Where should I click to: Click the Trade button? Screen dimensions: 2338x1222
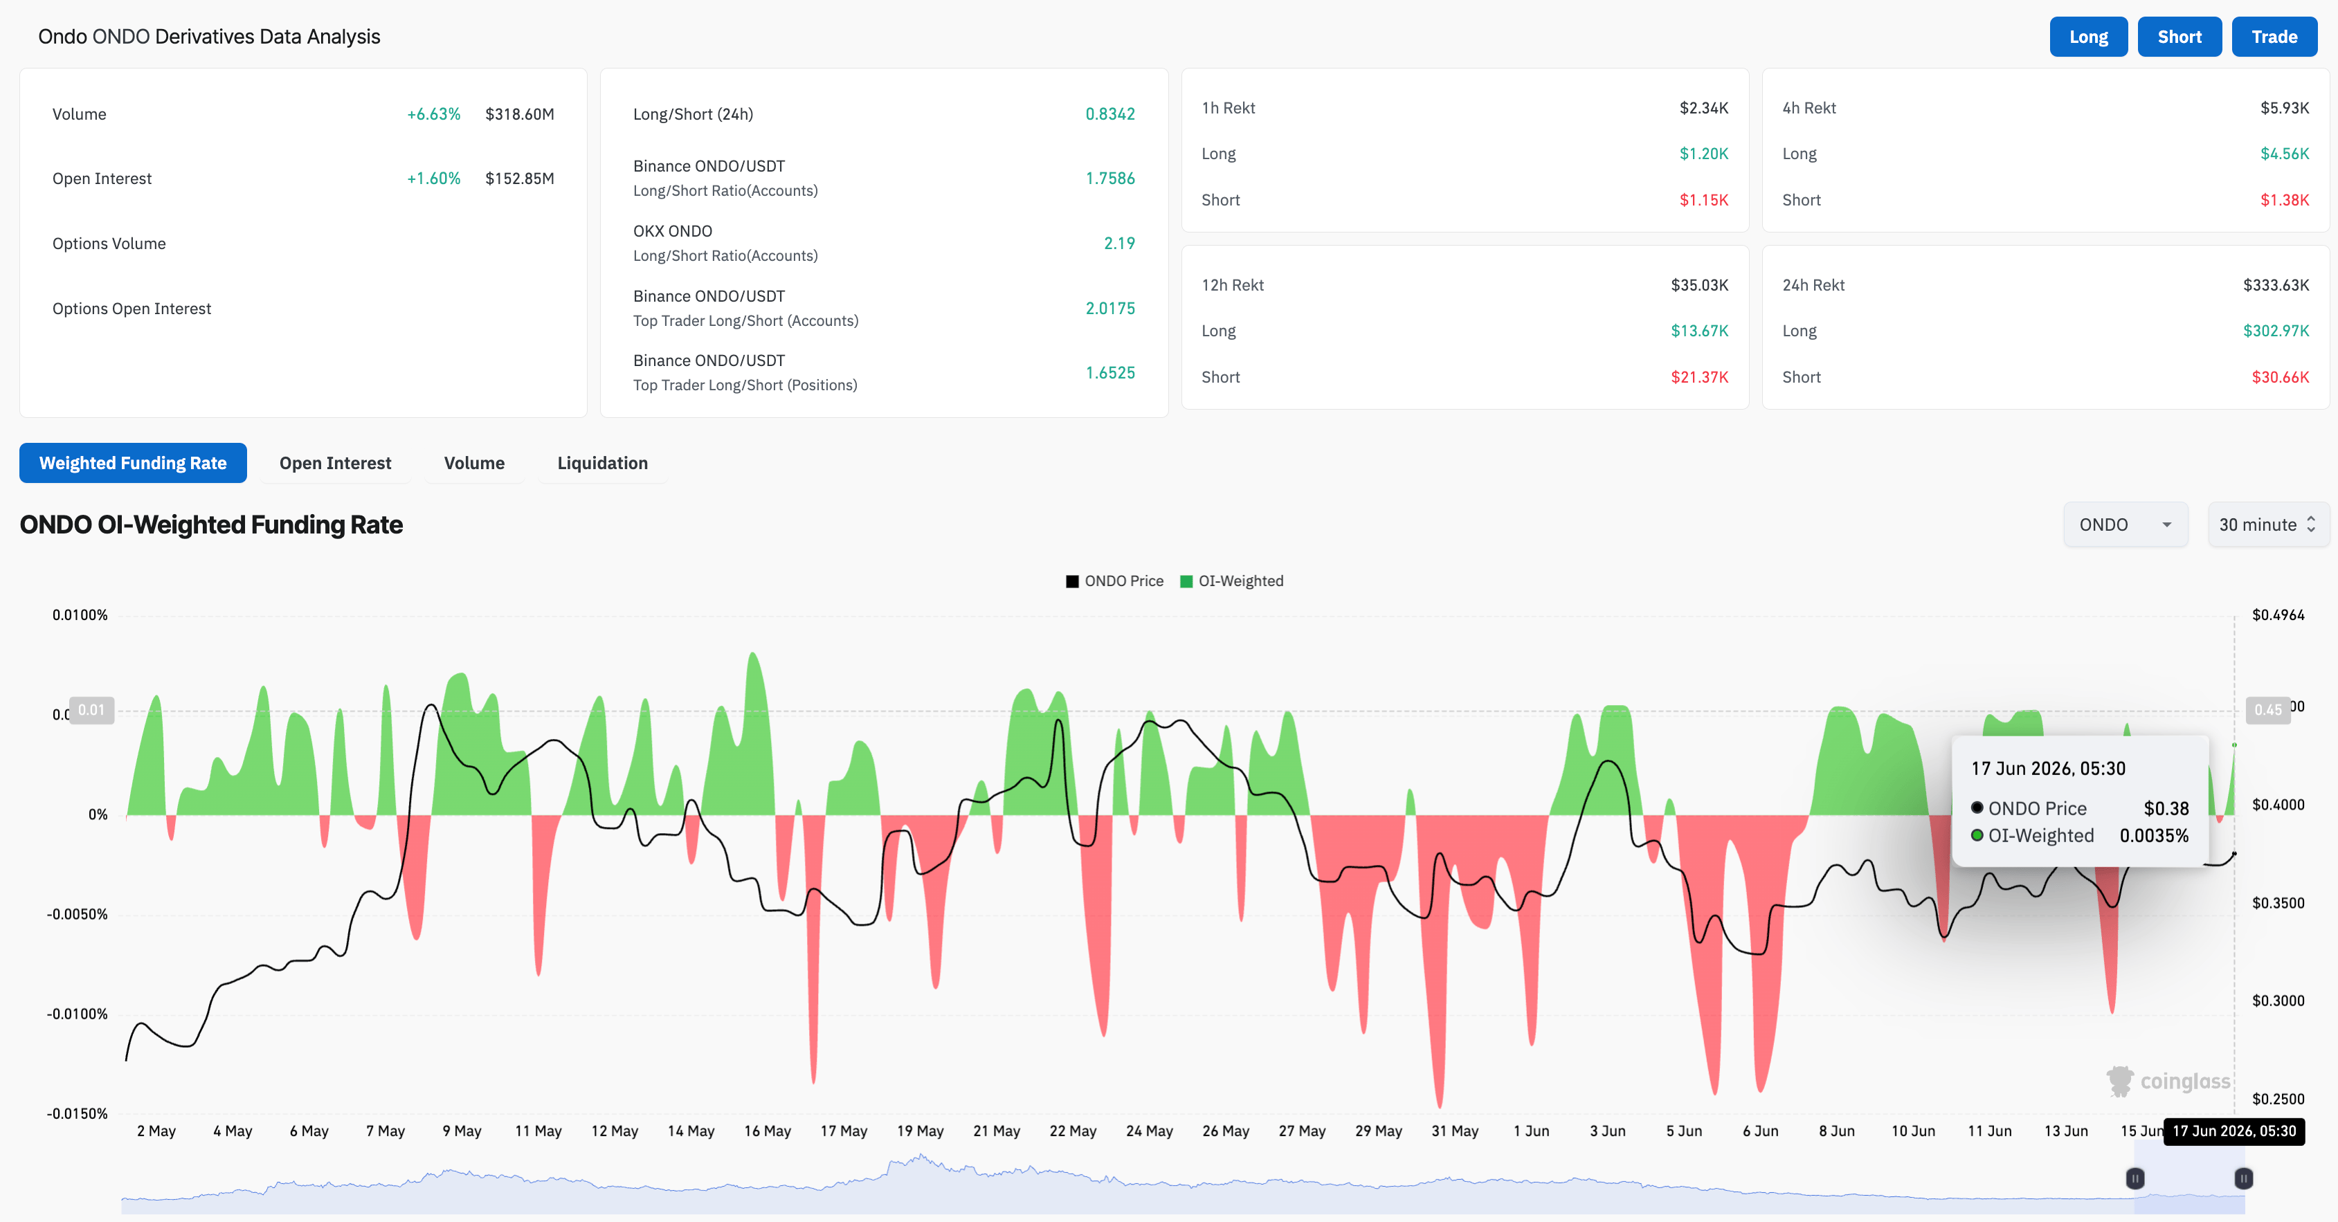[2274, 37]
